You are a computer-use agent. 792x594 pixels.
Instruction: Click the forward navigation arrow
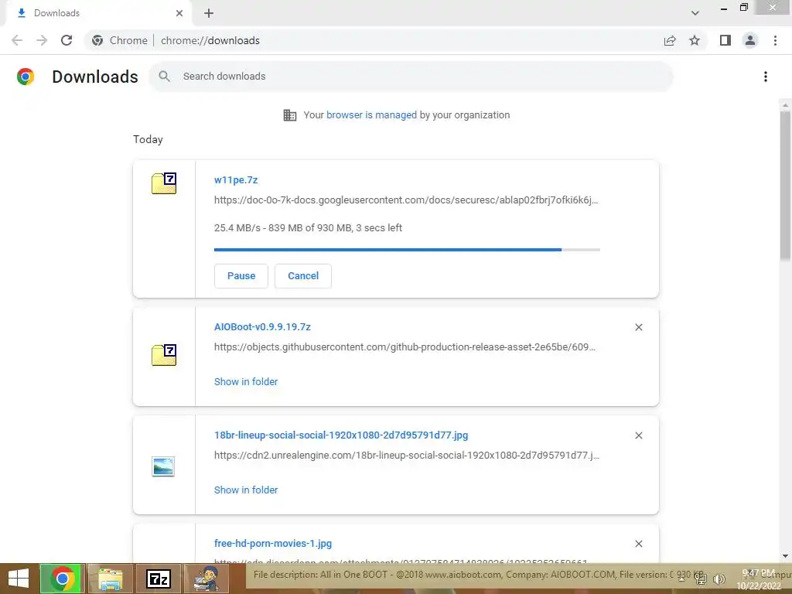42,40
